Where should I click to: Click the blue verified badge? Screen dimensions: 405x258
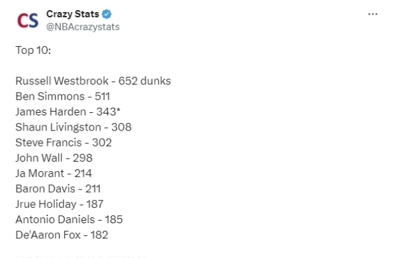pos(107,14)
